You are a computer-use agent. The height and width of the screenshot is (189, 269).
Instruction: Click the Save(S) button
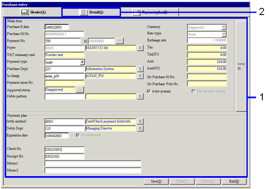(x=156, y=182)
